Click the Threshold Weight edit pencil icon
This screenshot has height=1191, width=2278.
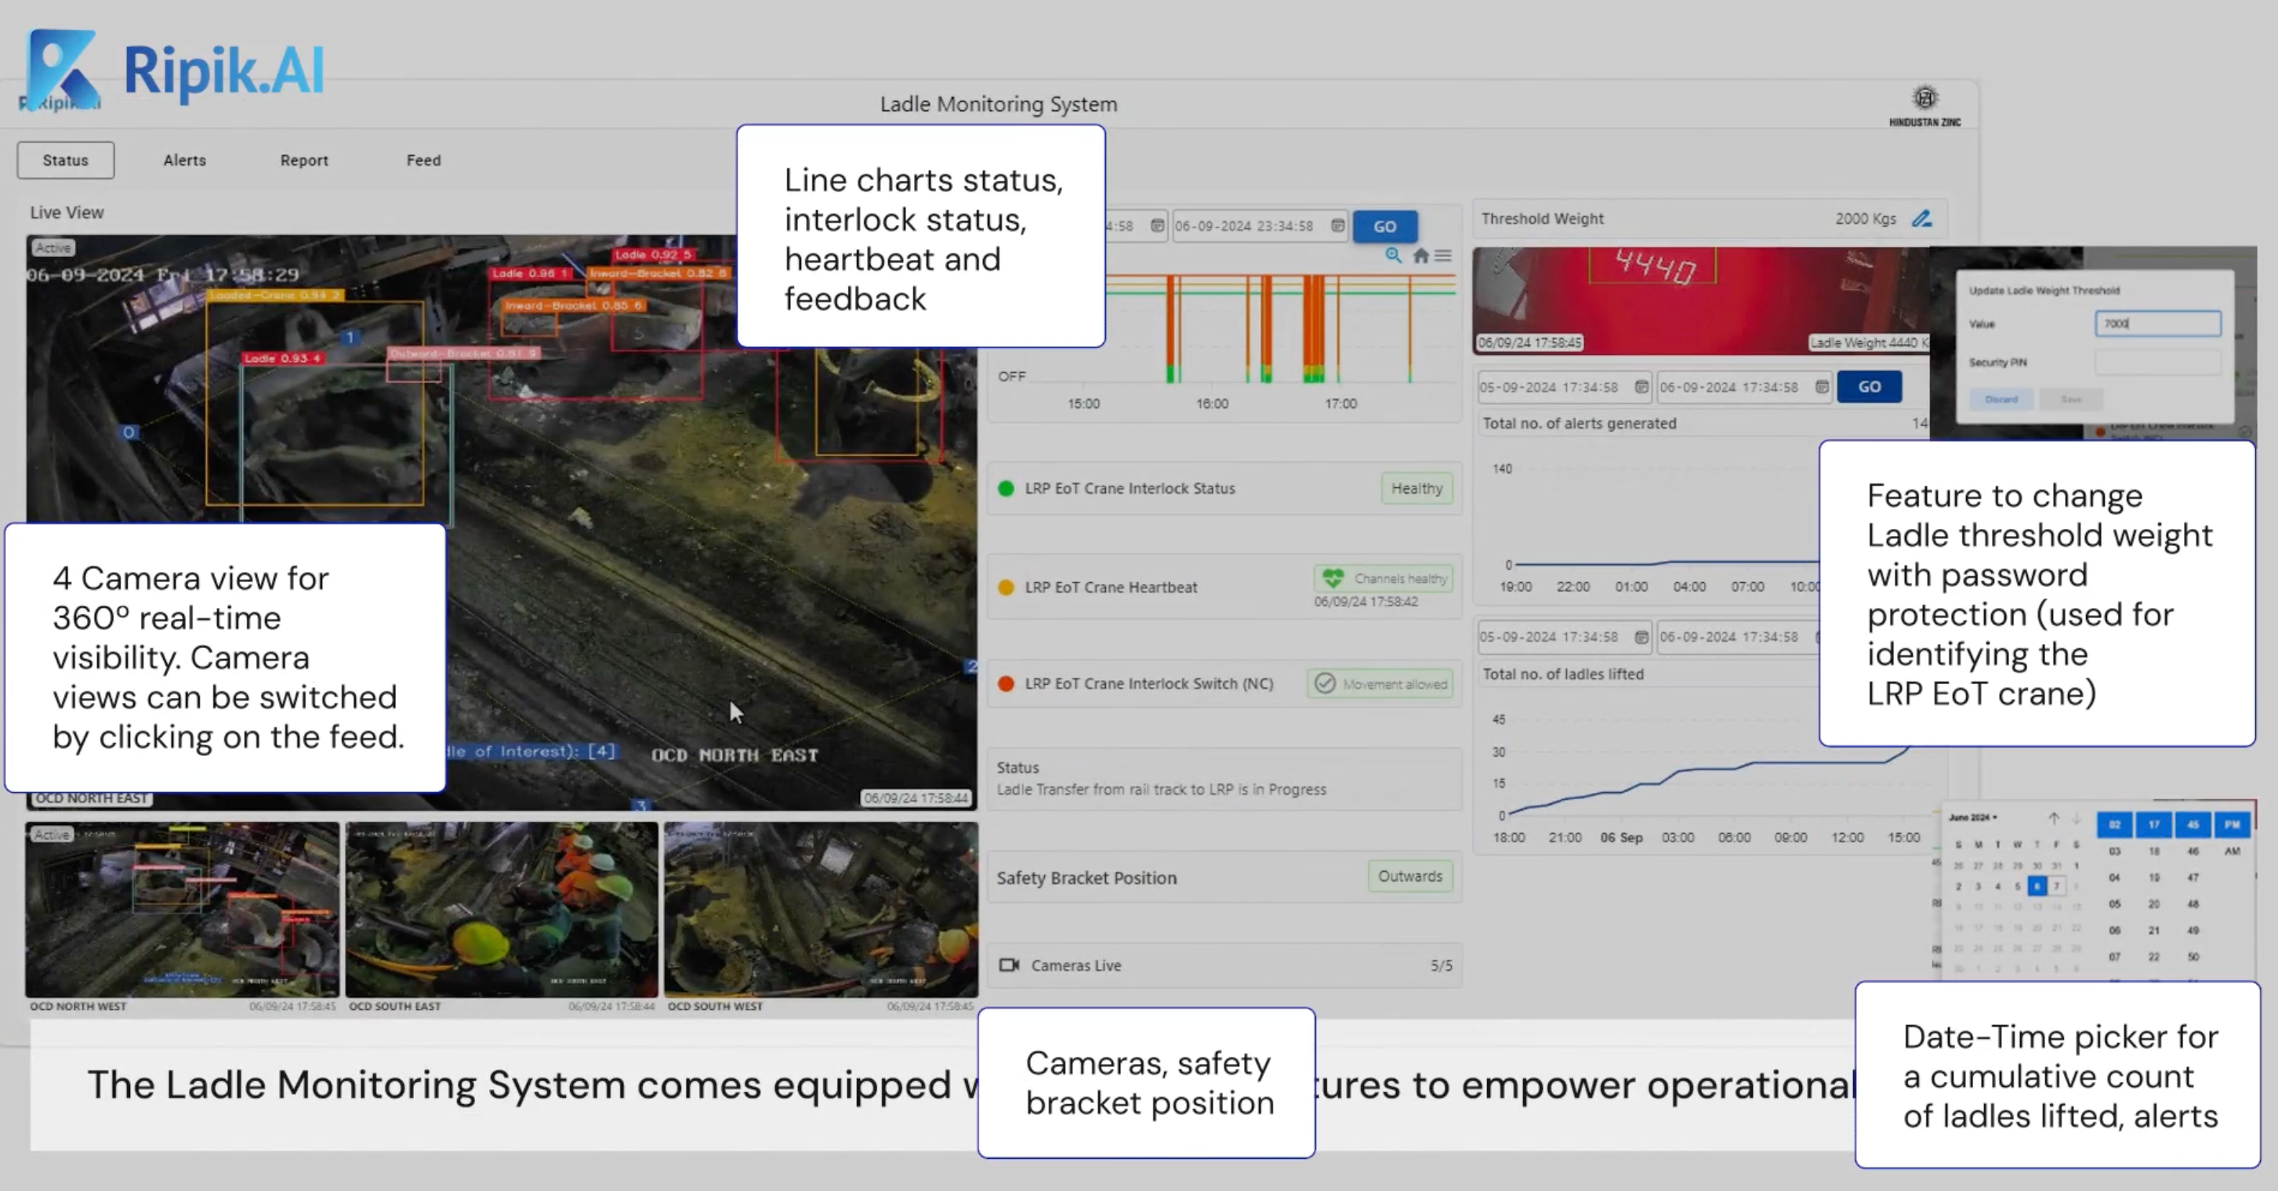tap(1921, 219)
